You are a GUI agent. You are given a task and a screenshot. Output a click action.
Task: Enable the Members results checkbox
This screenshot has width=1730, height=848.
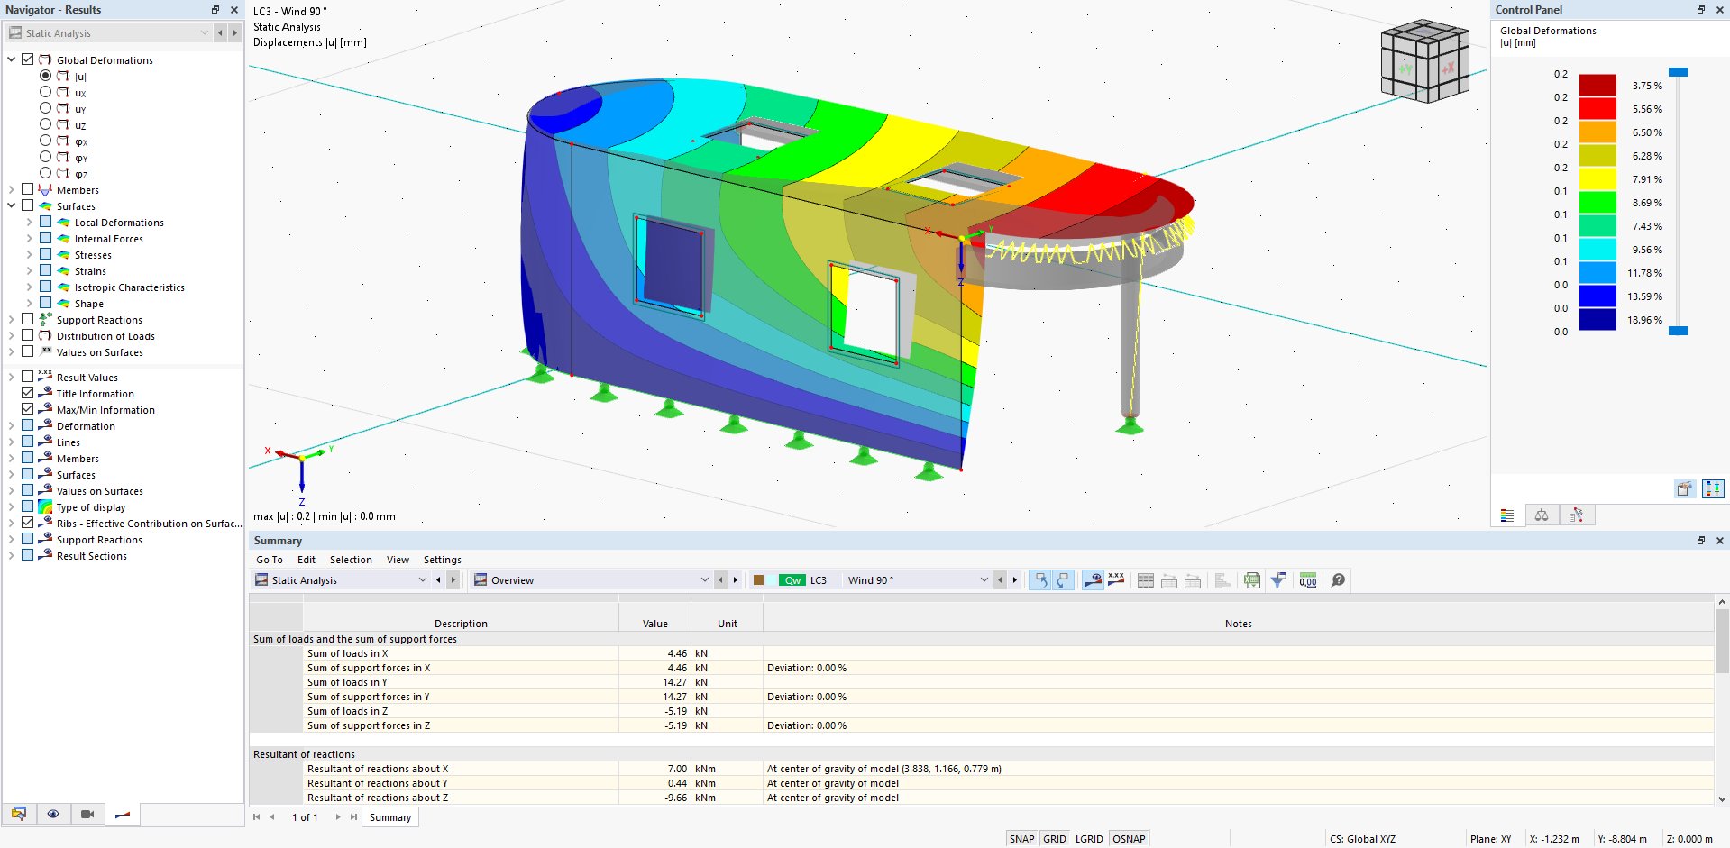coord(28,189)
